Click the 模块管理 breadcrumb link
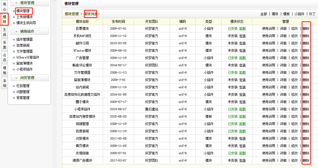This screenshot has width=318, height=168. [x=72, y=14]
